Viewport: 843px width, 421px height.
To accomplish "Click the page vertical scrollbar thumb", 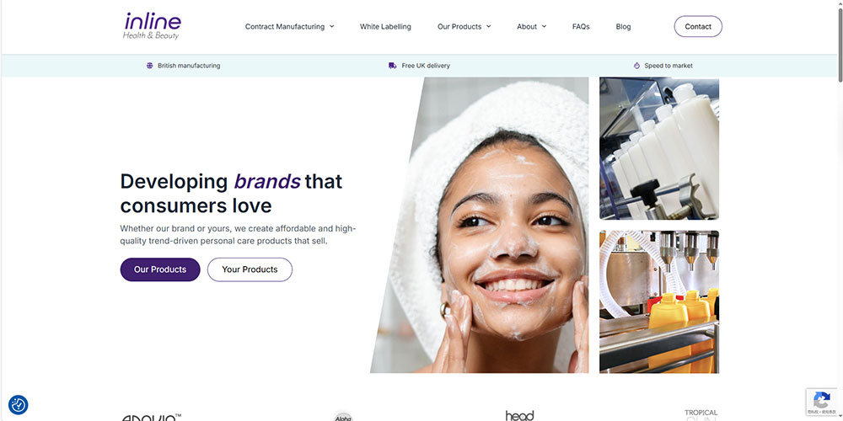I will tap(840, 43).
